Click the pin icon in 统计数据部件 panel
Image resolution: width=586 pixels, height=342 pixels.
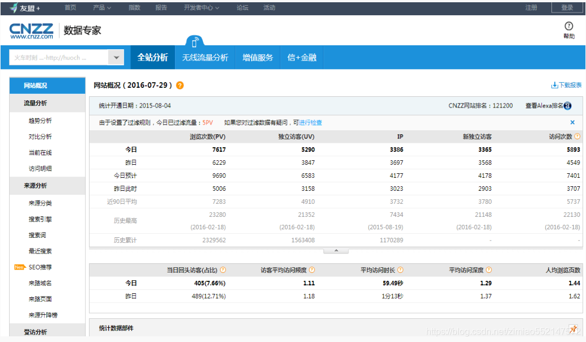coord(573,329)
